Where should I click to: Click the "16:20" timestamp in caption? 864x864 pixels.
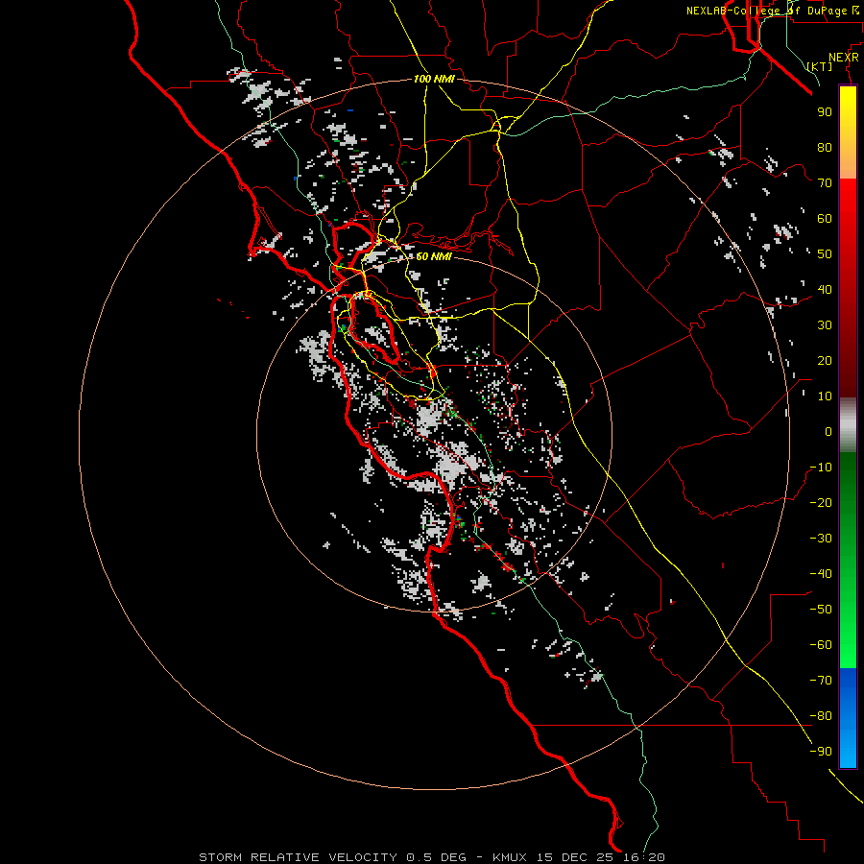[643, 857]
